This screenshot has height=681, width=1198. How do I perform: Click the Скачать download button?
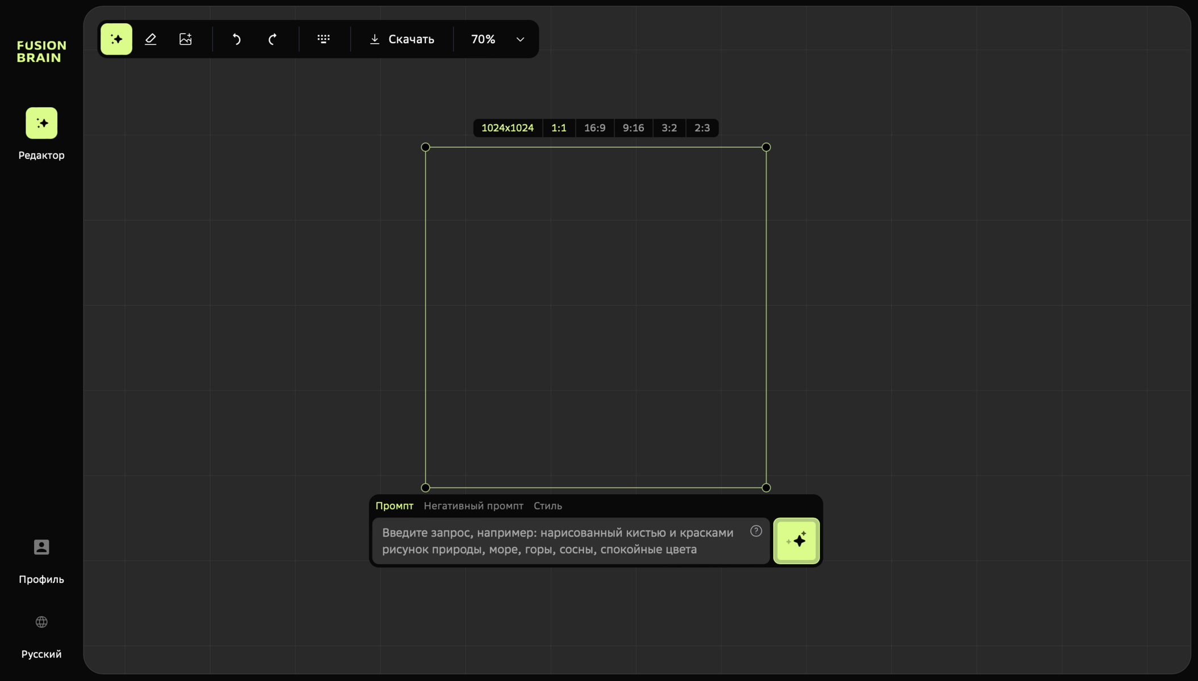tap(402, 39)
